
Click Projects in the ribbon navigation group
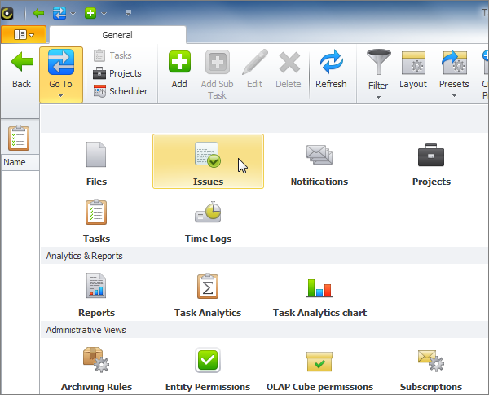click(117, 73)
